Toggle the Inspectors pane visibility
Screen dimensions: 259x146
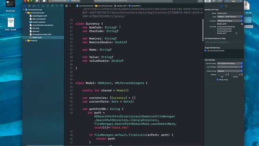[x=239, y=1]
